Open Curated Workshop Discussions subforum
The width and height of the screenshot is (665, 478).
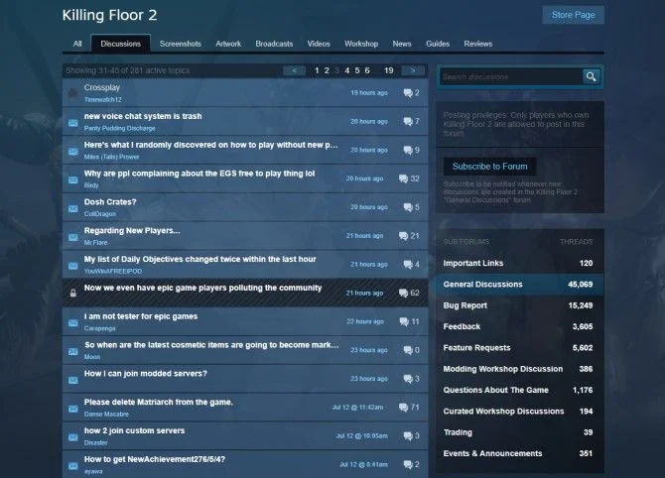pos(519,412)
